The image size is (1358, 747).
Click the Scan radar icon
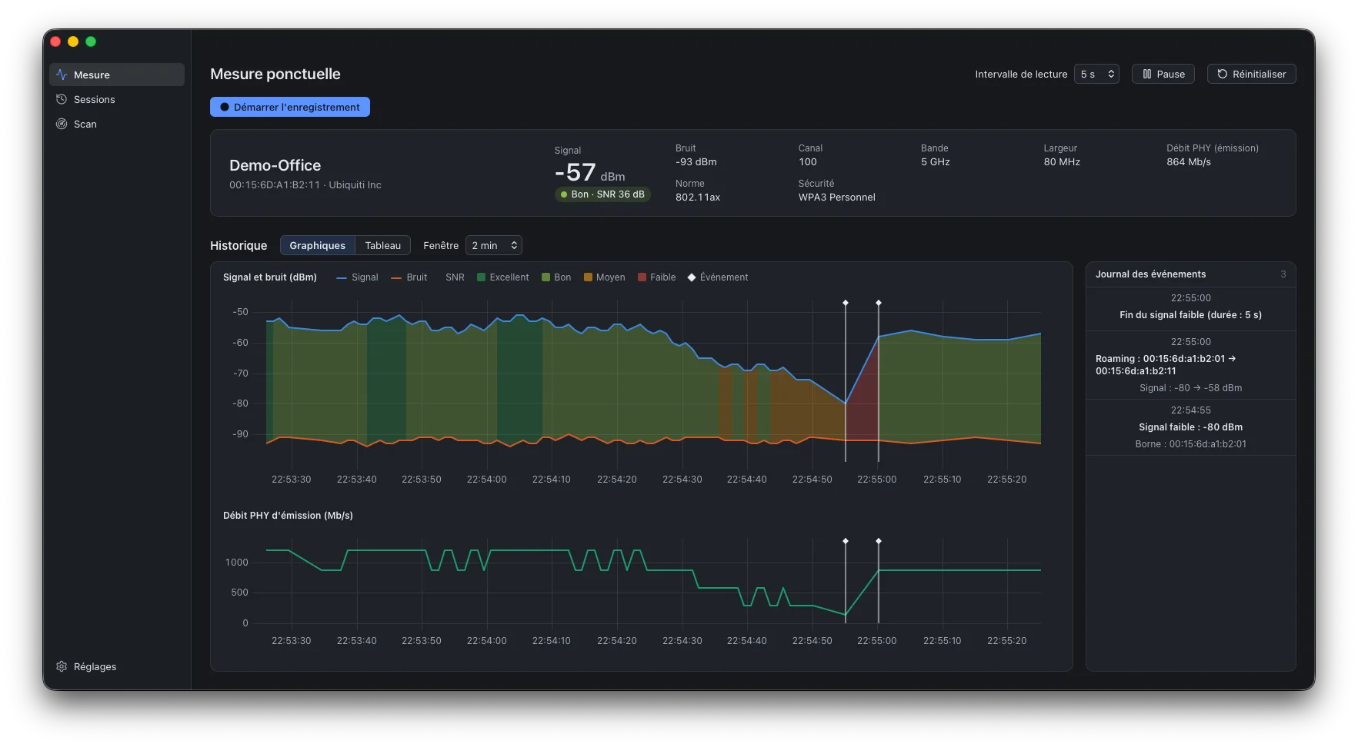tap(62, 124)
